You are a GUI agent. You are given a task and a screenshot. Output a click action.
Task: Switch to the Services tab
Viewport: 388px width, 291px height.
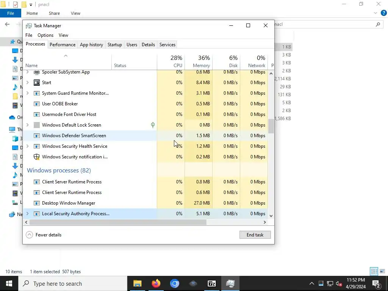(x=167, y=45)
